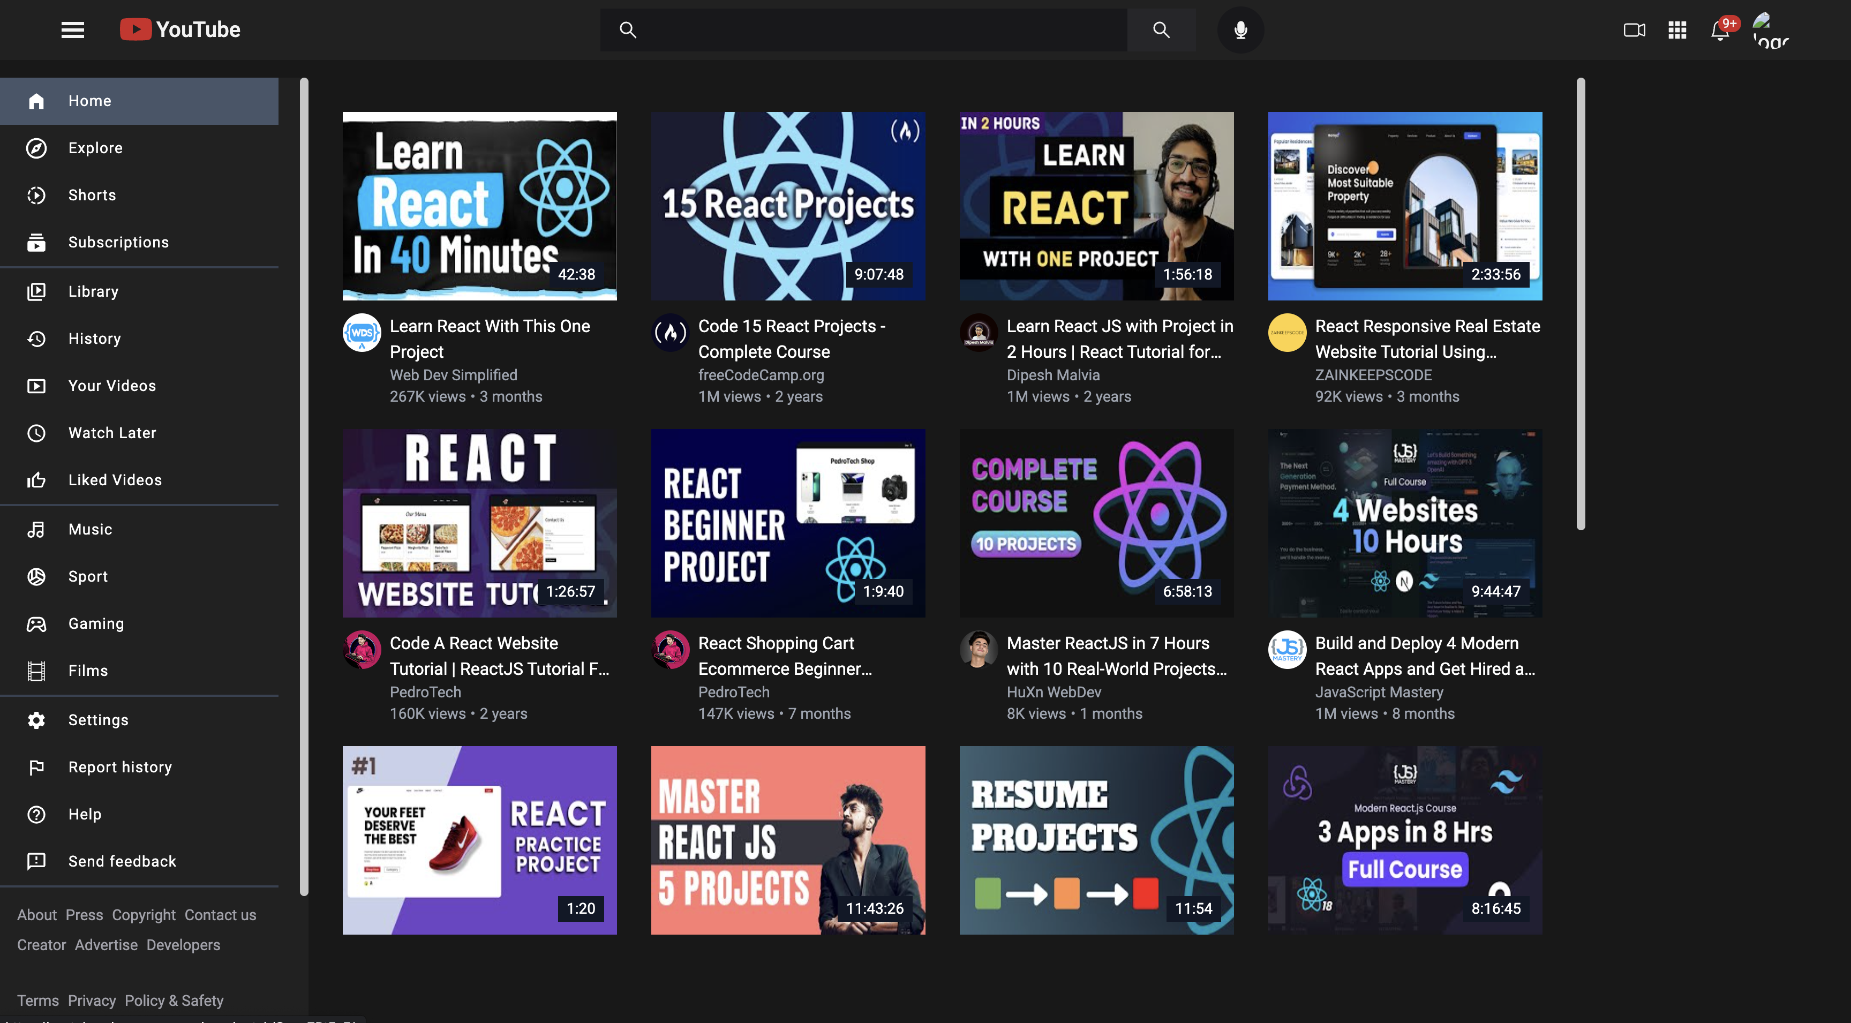Image resolution: width=1851 pixels, height=1023 pixels.
Task: Click the main content vertical scrollbar
Action: (x=1581, y=304)
